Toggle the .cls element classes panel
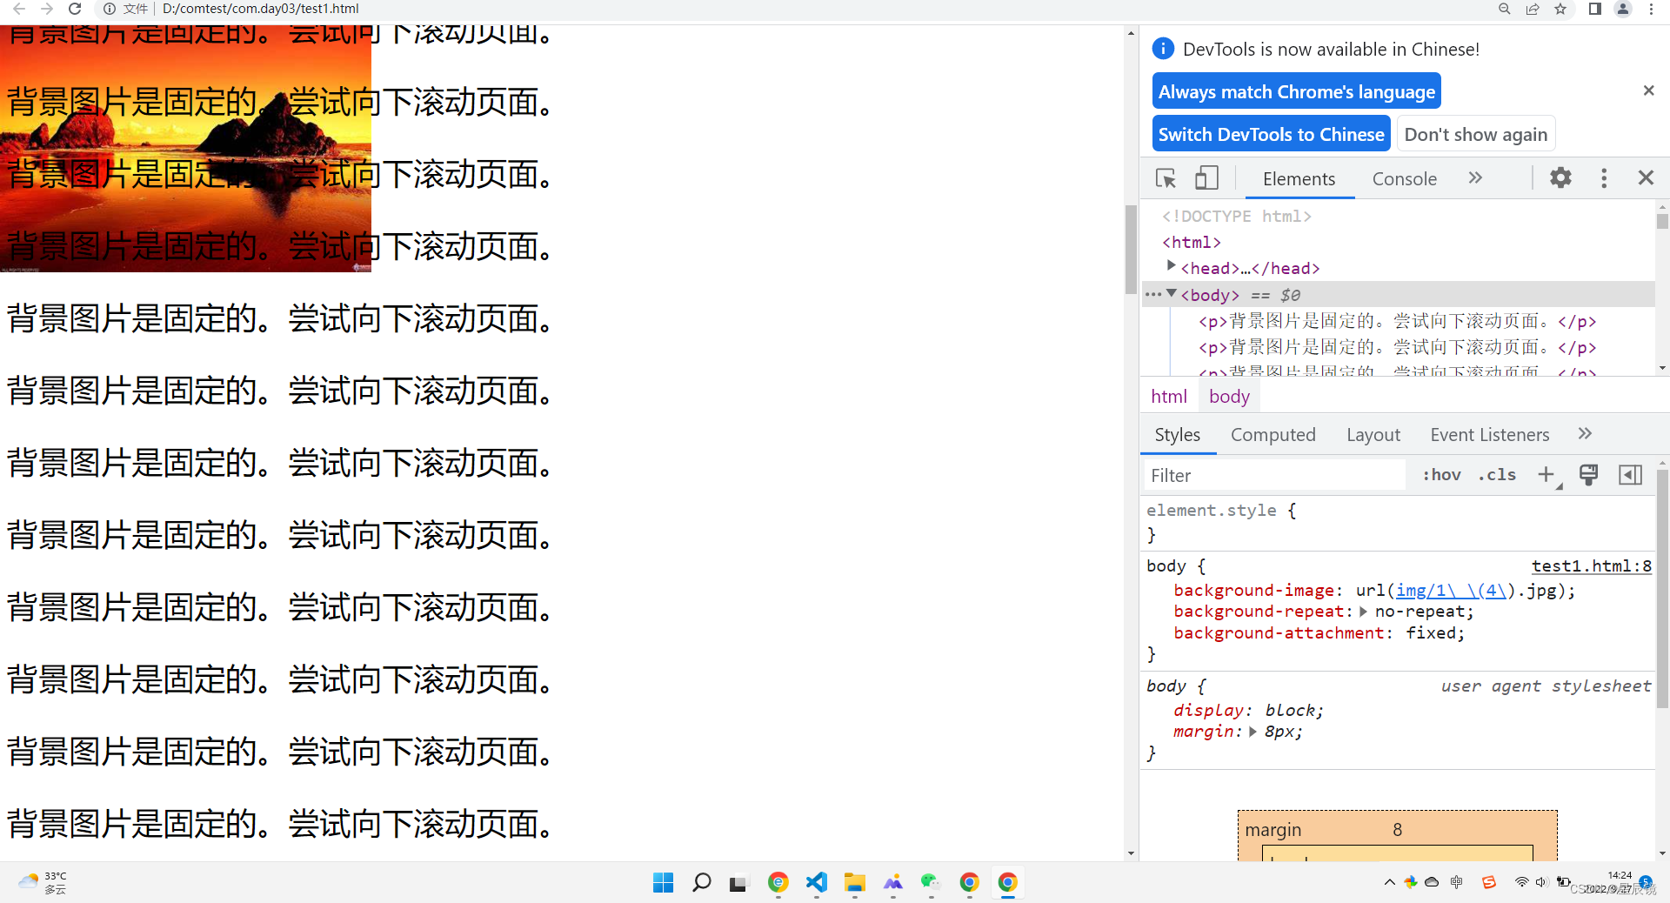The height and width of the screenshot is (903, 1670). coord(1497,475)
